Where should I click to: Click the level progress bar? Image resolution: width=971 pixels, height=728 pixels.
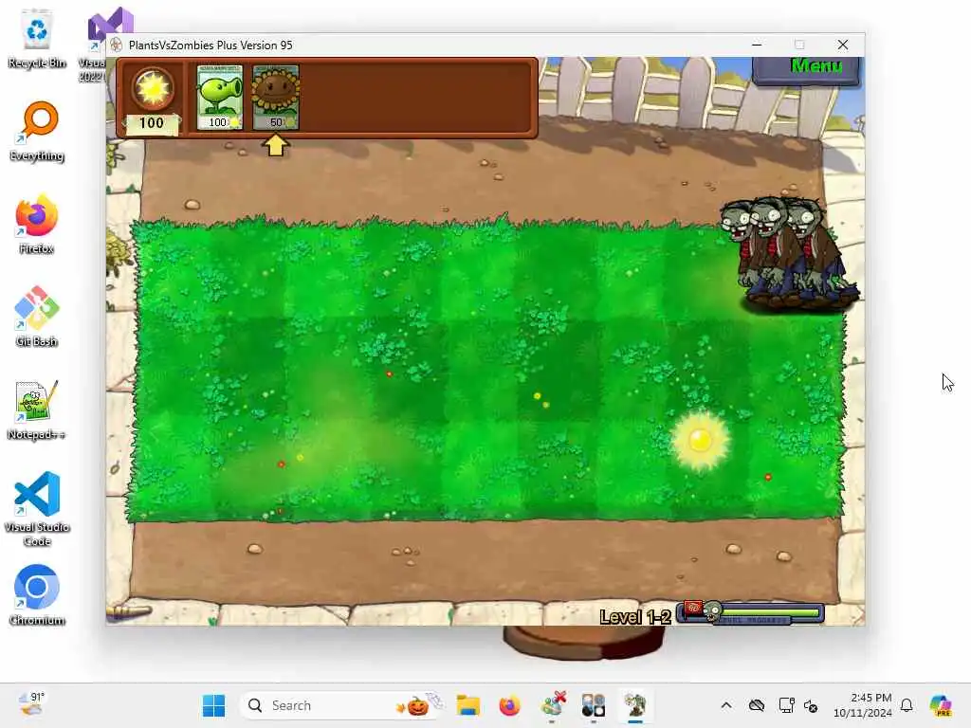pos(752,613)
